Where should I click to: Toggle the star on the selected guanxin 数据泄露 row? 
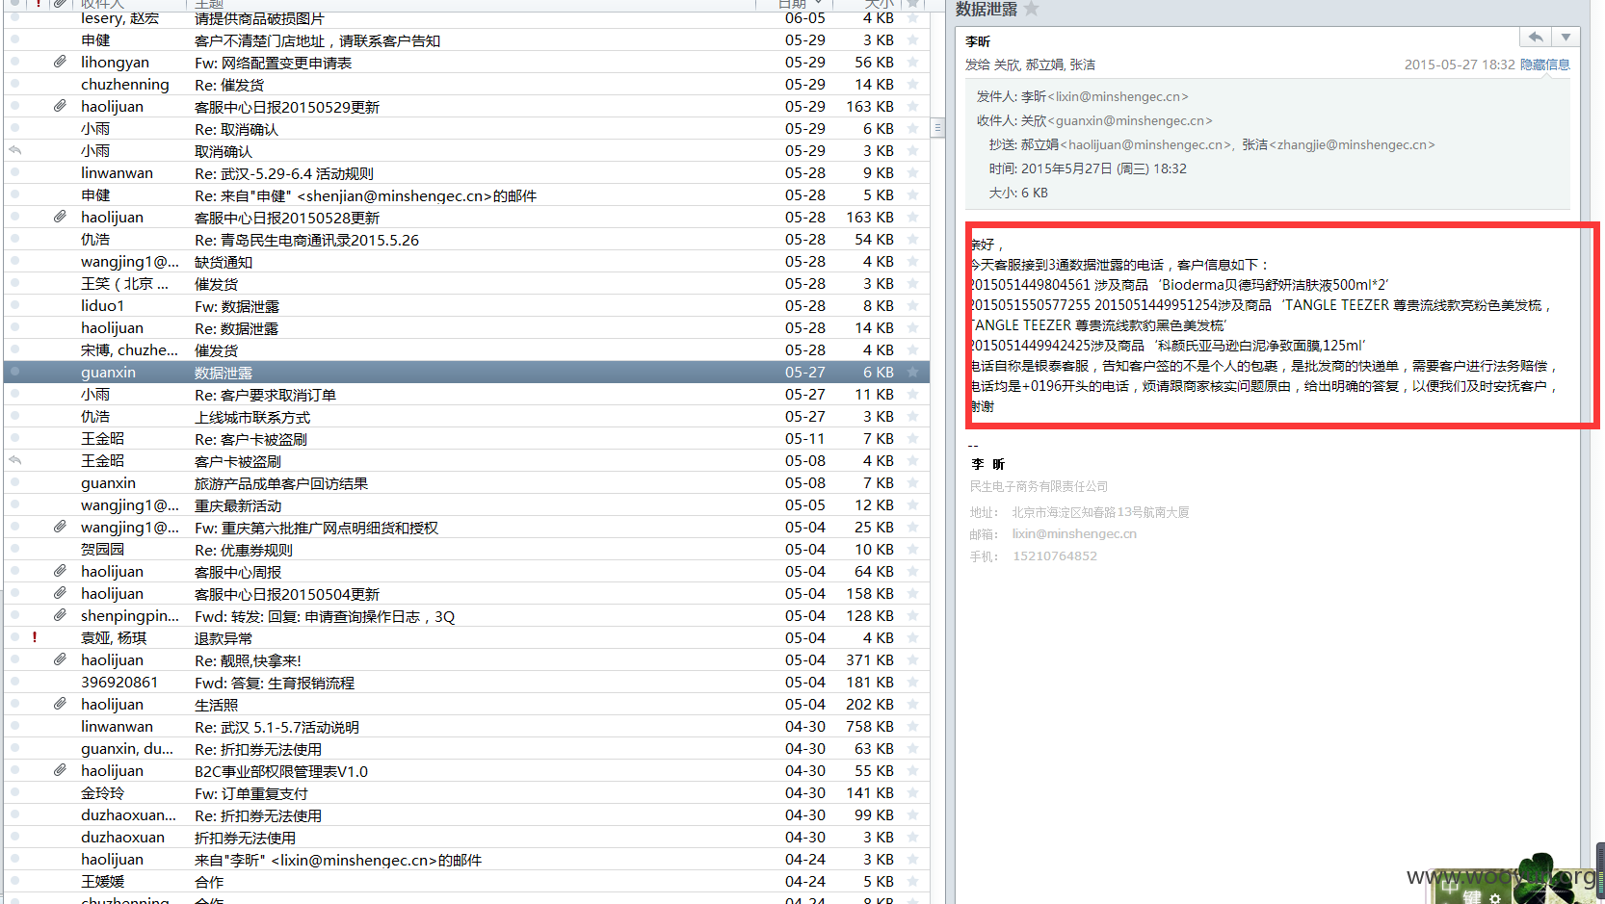click(912, 372)
